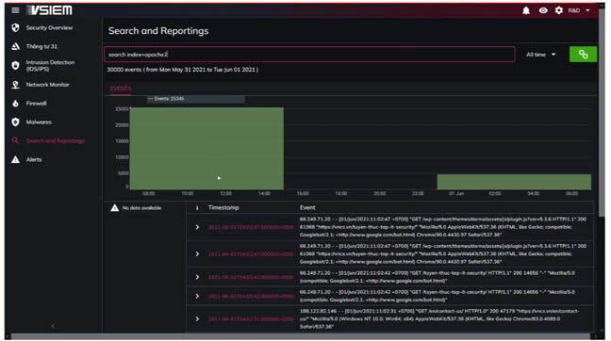This screenshot has height=341, width=611.
Task: Click the Security Overview shield icon
Action: coord(15,27)
